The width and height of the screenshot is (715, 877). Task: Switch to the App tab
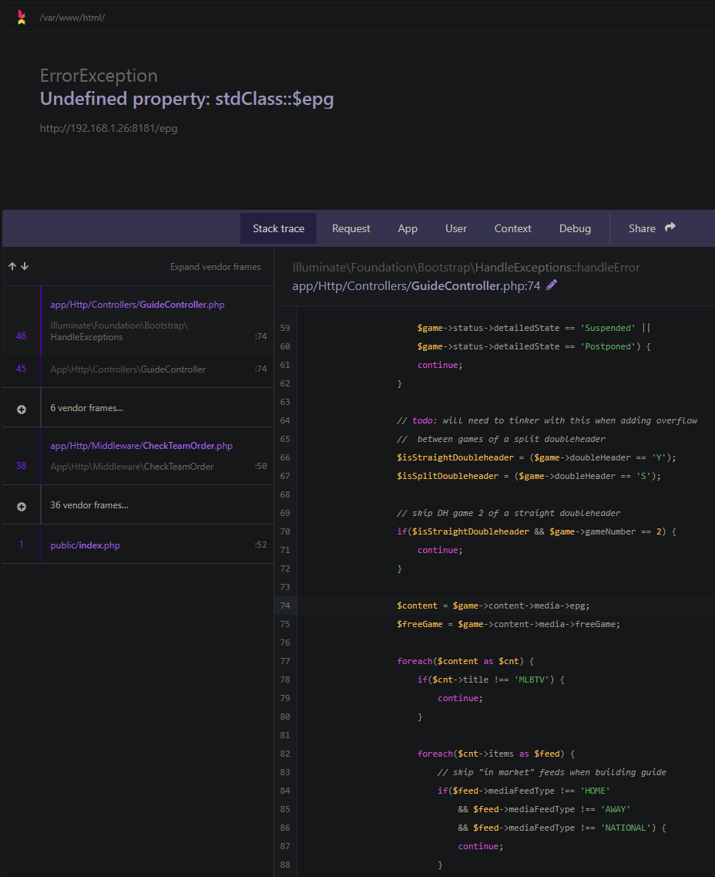[x=408, y=228]
